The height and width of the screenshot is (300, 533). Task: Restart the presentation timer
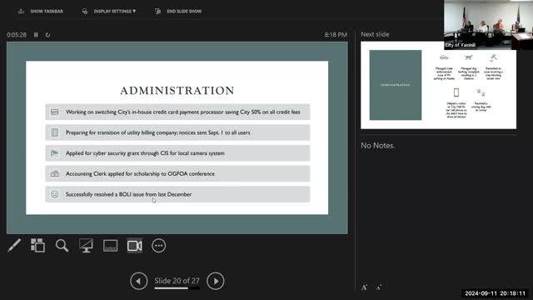click(47, 35)
